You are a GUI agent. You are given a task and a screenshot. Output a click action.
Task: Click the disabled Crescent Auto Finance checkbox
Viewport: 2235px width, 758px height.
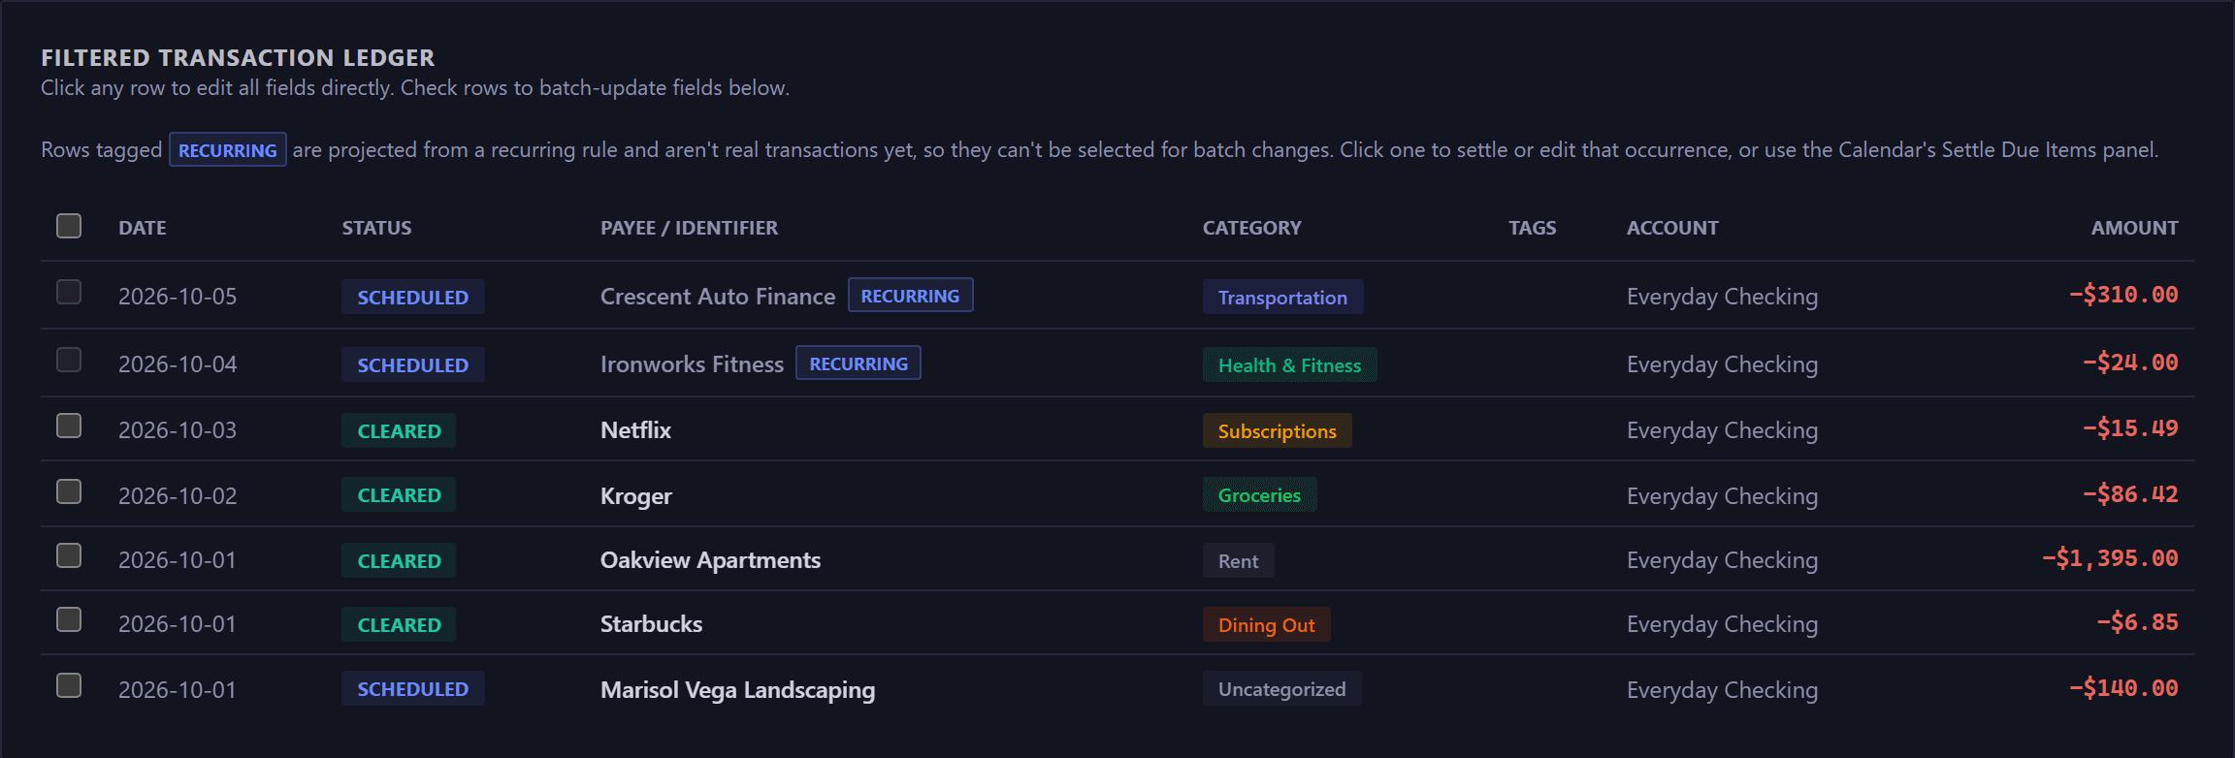tap(69, 292)
